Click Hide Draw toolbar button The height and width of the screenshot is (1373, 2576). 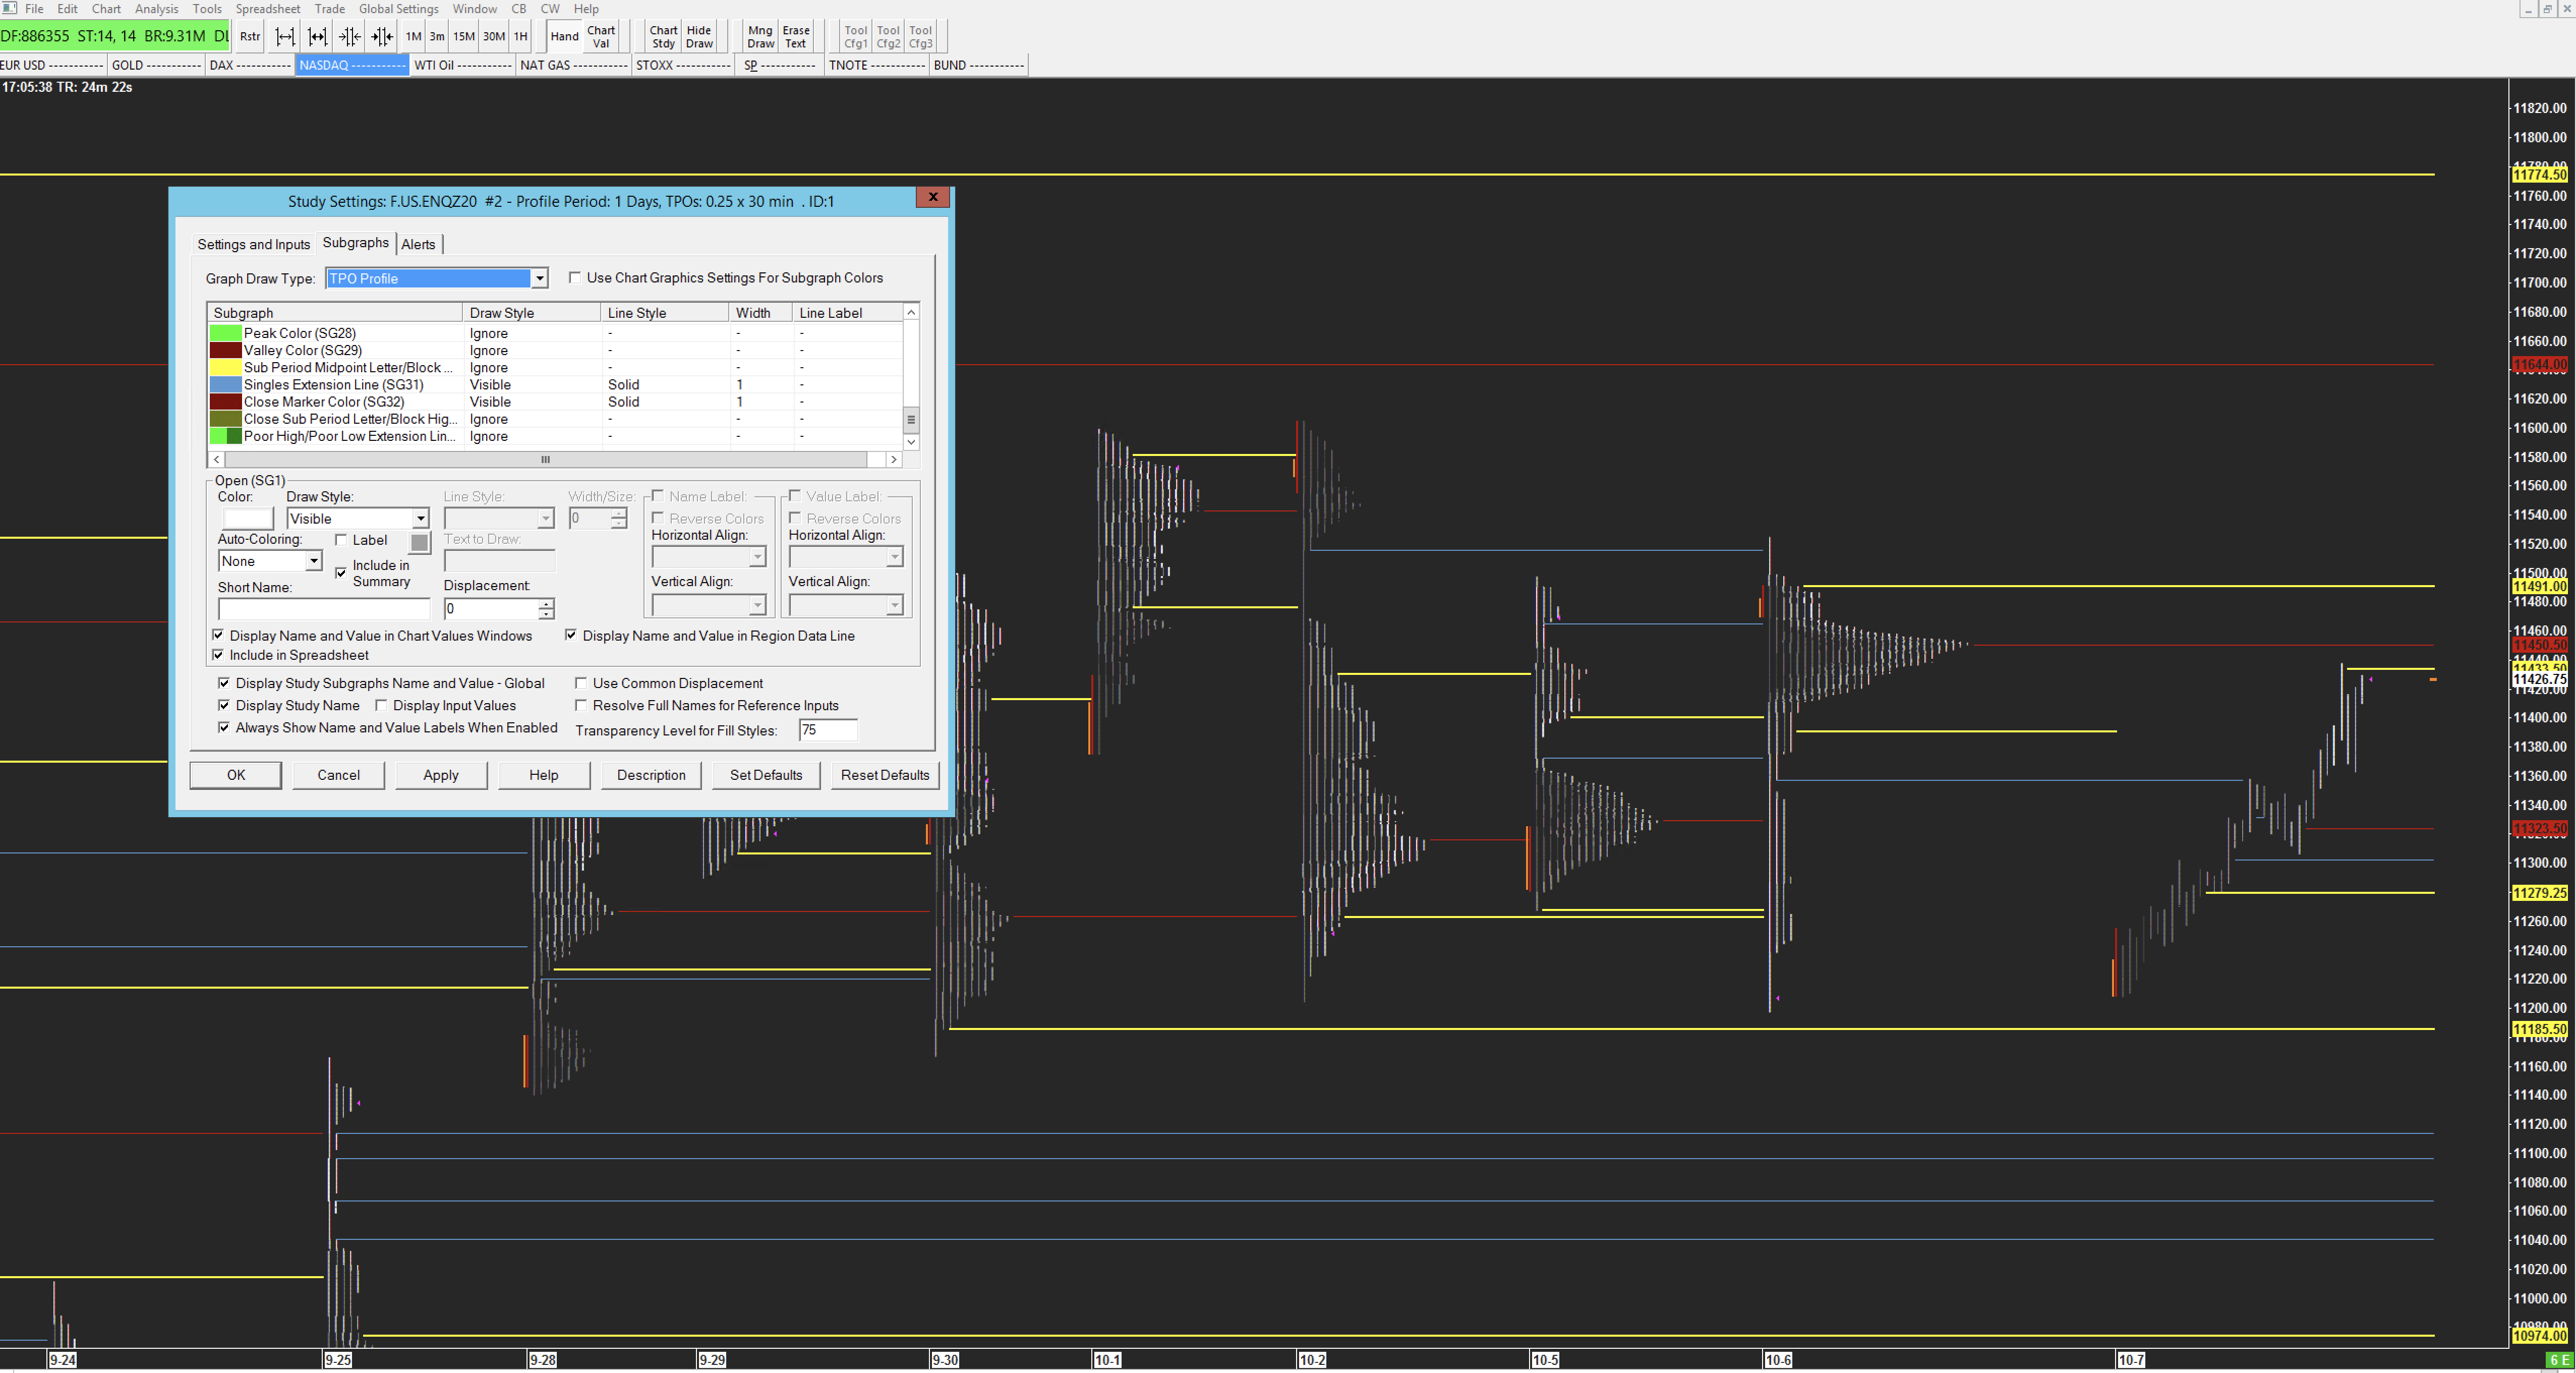point(699,36)
